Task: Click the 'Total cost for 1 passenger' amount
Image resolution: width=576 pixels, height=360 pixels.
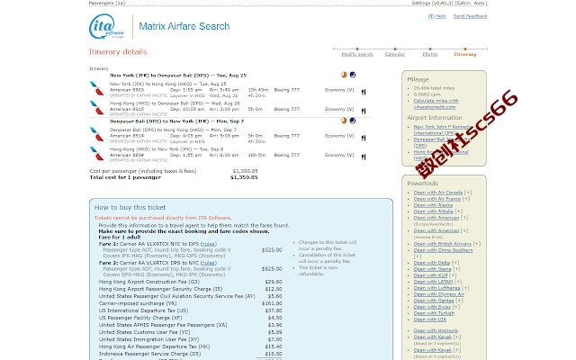Action: (x=244, y=177)
